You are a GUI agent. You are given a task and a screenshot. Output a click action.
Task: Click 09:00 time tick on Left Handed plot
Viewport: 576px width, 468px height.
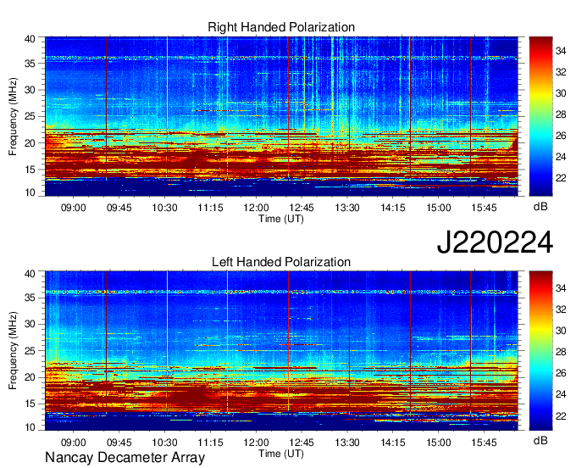point(73,443)
